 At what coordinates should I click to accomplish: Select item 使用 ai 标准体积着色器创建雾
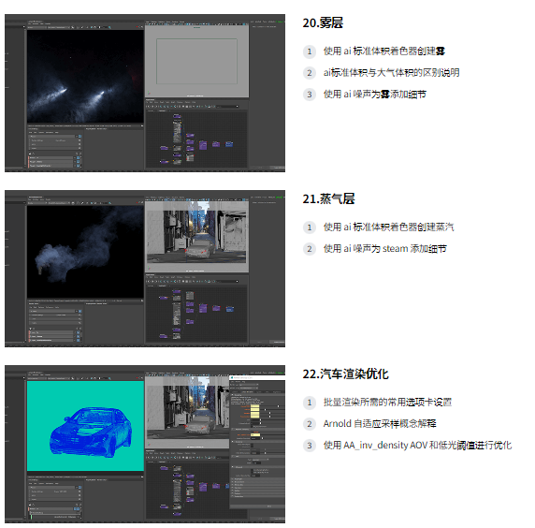384,51
